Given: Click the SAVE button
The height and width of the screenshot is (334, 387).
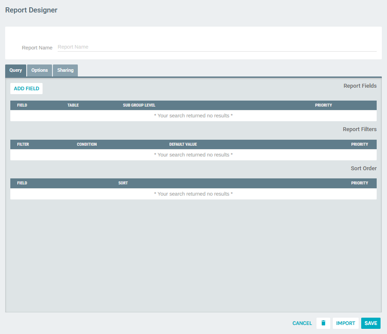Looking at the screenshot, I should (371, 323).
